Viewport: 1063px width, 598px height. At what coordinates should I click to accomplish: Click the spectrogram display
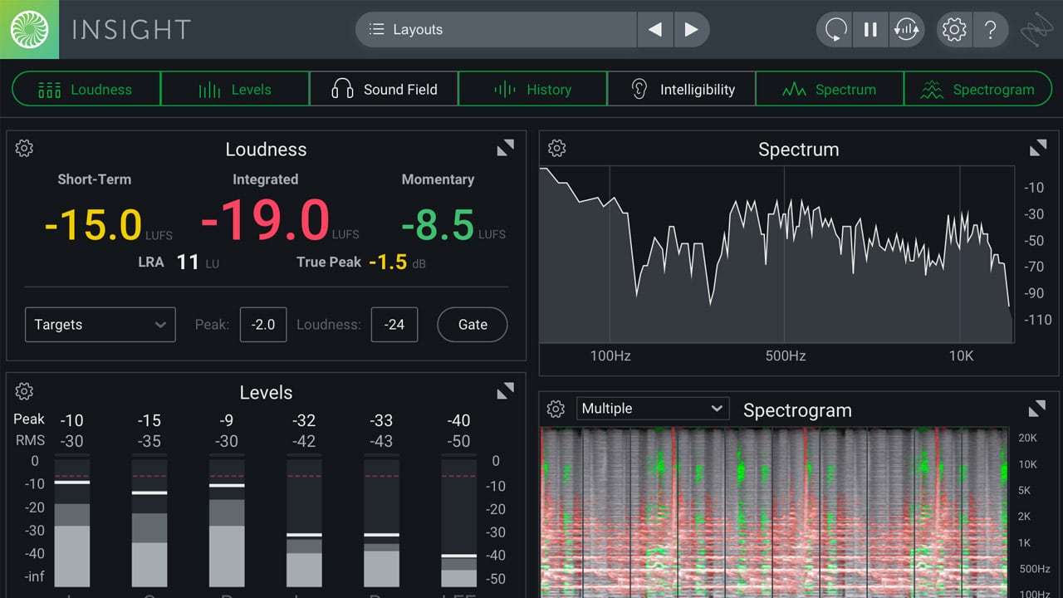(773, 512)
